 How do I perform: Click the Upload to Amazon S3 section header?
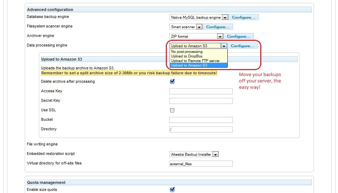(x=169, y=59)
